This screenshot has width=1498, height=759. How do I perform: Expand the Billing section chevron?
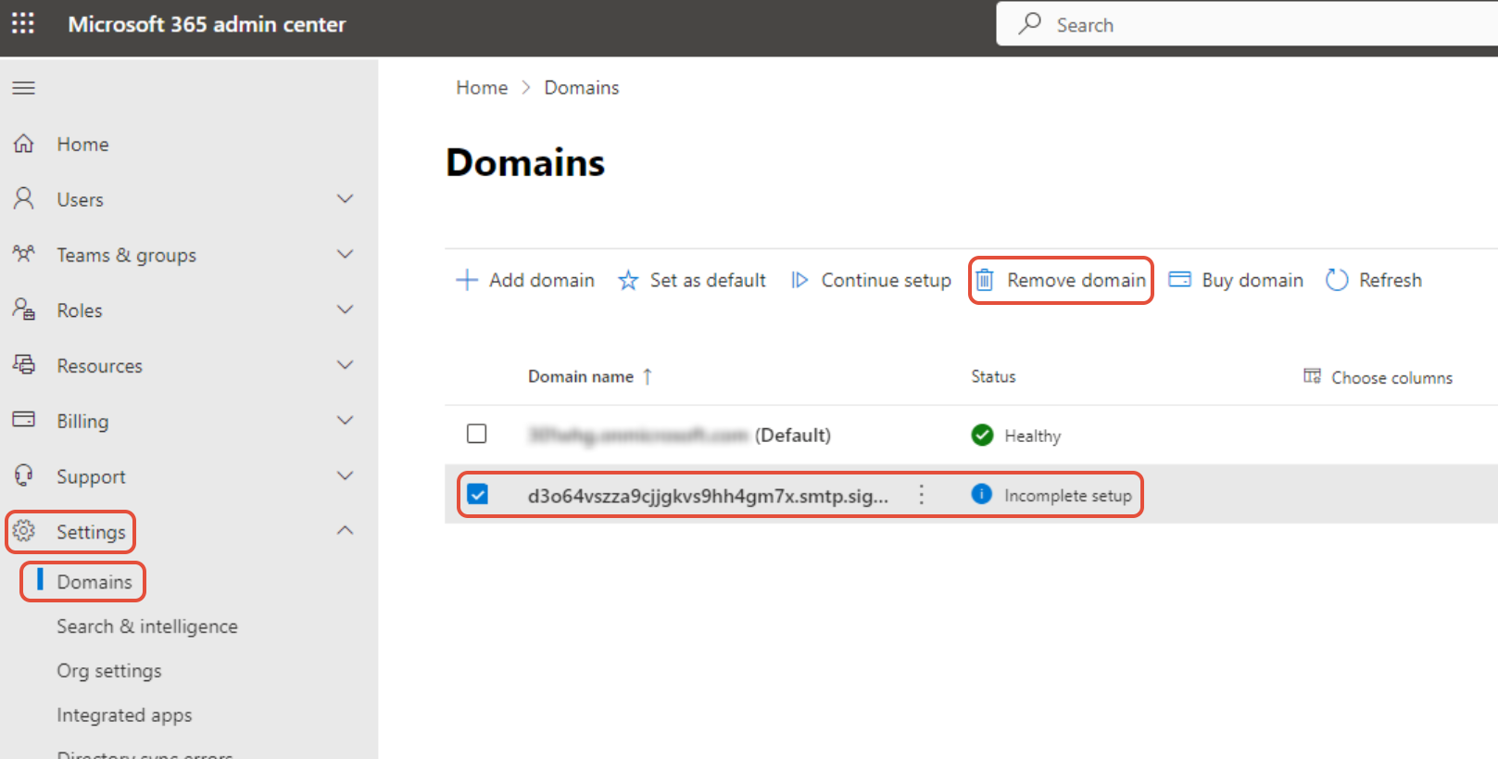(346, 420)
